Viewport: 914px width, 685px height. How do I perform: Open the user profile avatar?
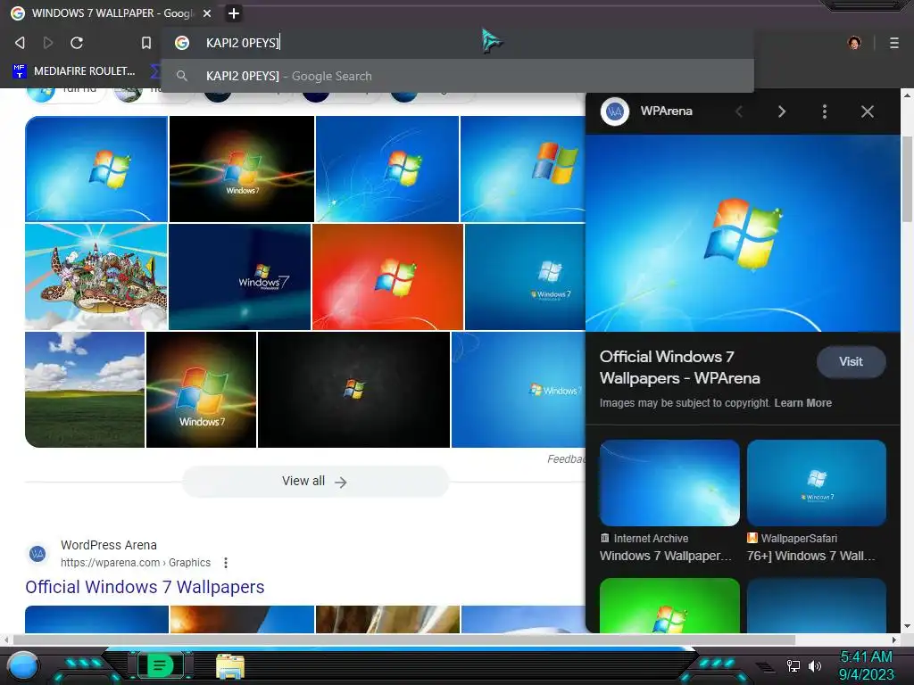[x=854, y=43]
